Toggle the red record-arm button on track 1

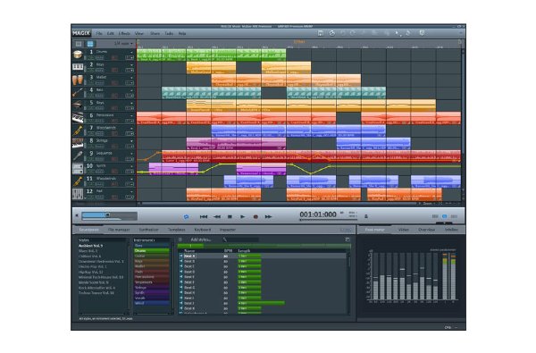point(115,57)
